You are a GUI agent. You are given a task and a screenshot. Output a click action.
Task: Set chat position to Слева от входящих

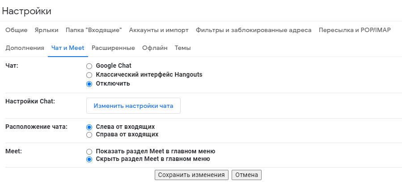tap(89, 127)
